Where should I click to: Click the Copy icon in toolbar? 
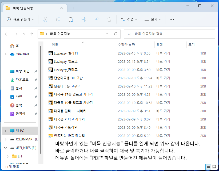tap(58, 19)
